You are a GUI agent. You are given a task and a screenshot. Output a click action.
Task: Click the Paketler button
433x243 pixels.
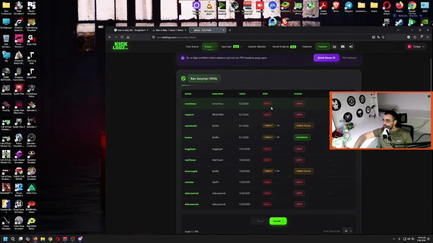pyautogui.click(x=323, y=47)
